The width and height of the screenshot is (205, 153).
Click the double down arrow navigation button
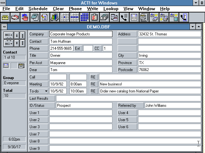pyautogui.click(x=17, y=43)
